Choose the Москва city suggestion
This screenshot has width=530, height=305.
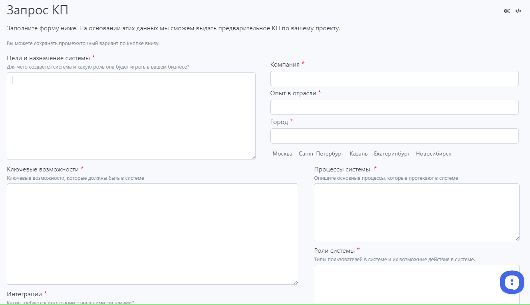[282, 153]
